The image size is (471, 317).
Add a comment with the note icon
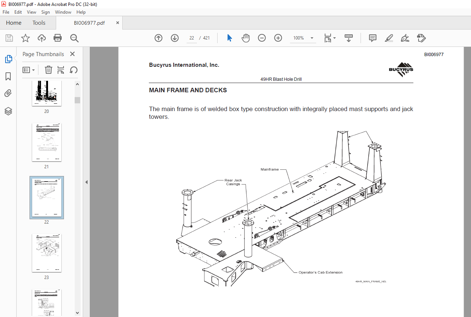373,38
